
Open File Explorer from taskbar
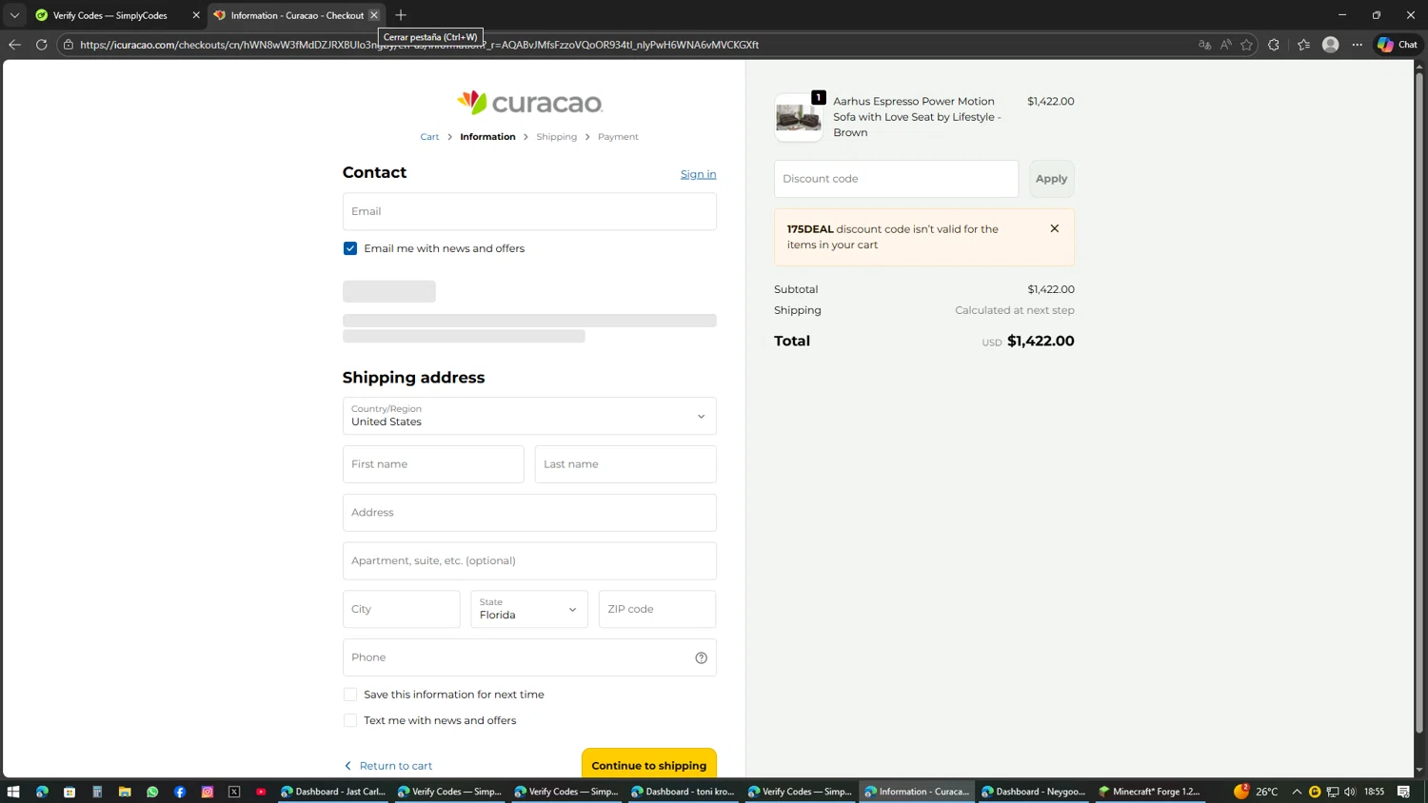[x=125, y=792]
